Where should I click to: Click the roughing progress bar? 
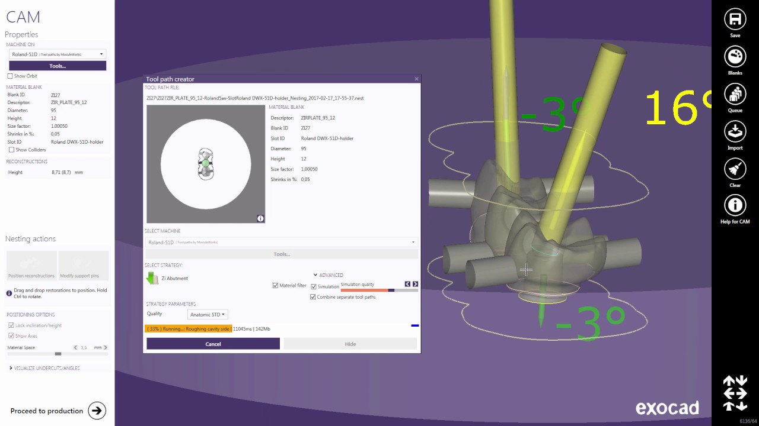pyautogui.click(x=189, y=328)
